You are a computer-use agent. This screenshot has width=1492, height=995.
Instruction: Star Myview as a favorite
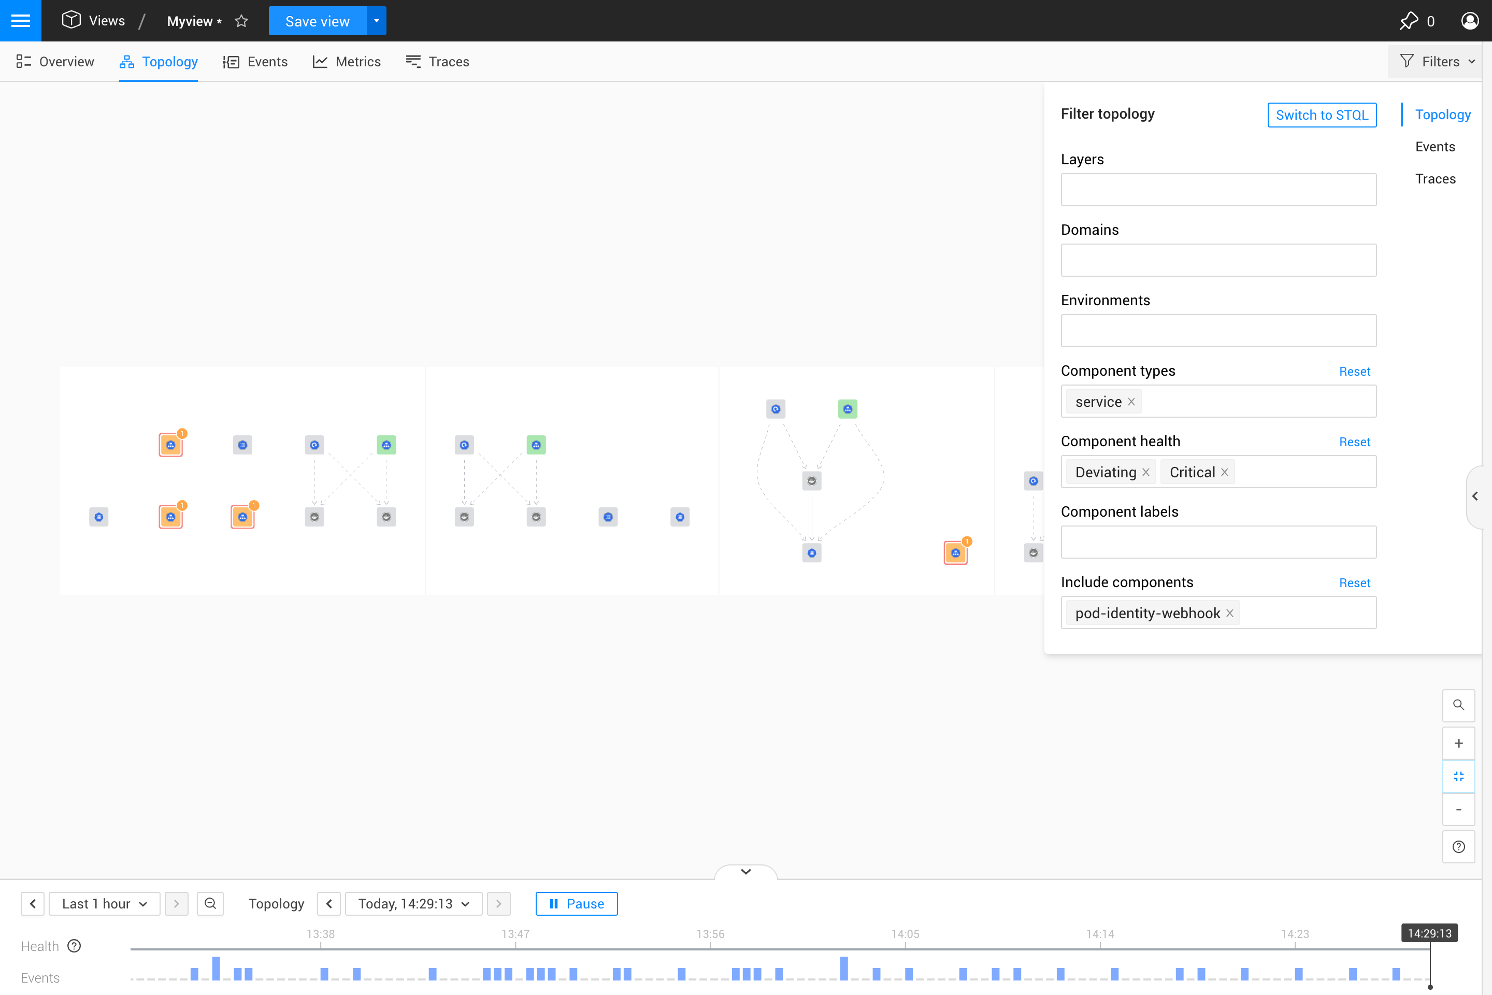[x=241, y=21]
